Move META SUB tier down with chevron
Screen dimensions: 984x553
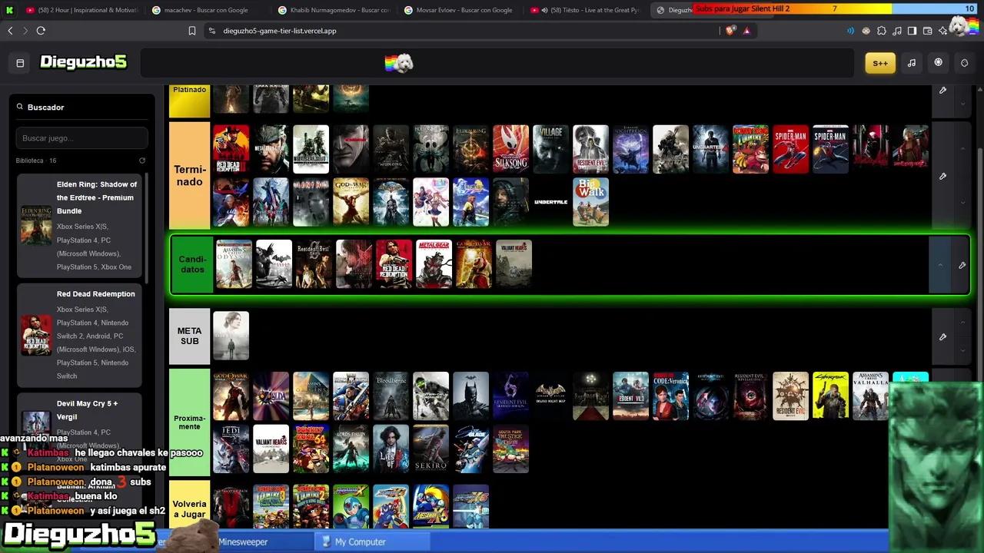[963, 350]
